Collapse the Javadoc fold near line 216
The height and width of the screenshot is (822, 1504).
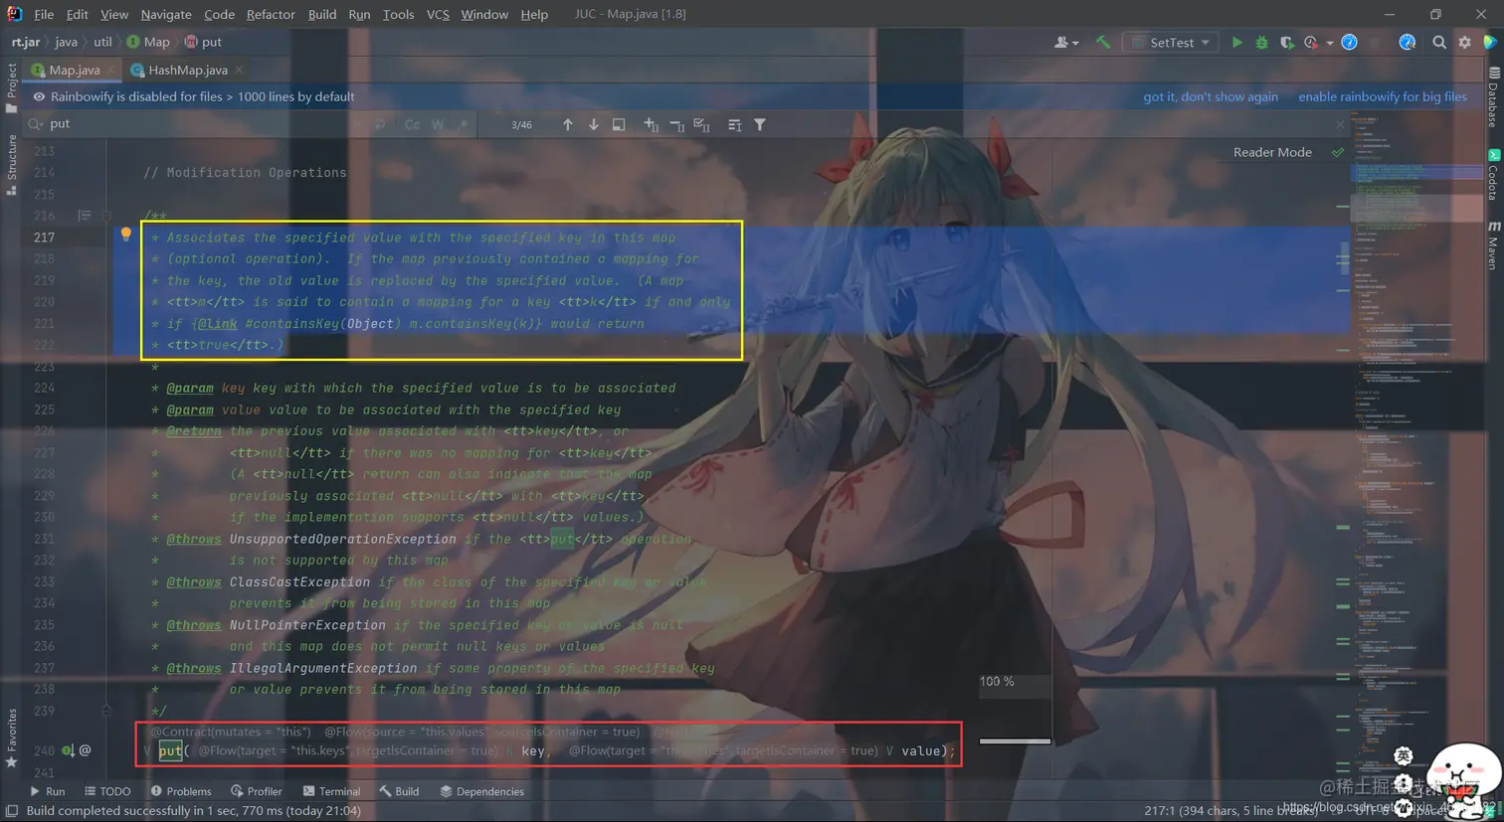(106, 216)
